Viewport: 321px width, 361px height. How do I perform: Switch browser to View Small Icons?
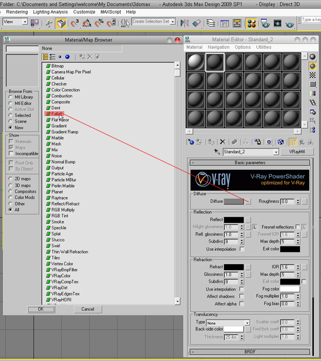pyautogui.click(x=60, y=57)
